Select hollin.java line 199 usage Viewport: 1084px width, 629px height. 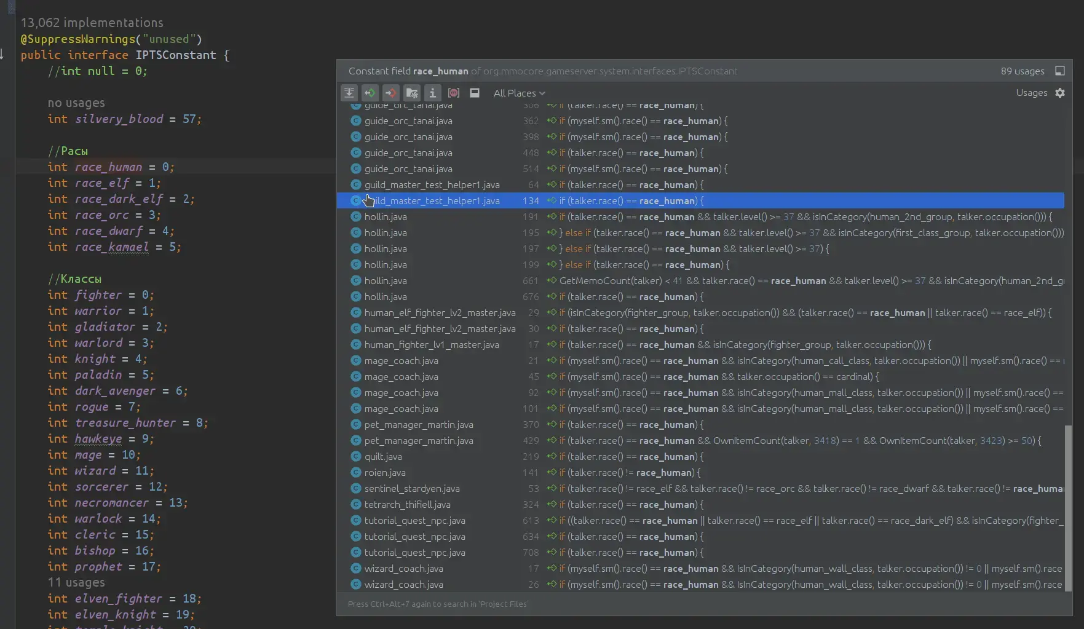[x=700, y=265]
